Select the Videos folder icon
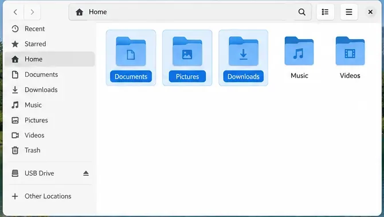 [350, 51]
